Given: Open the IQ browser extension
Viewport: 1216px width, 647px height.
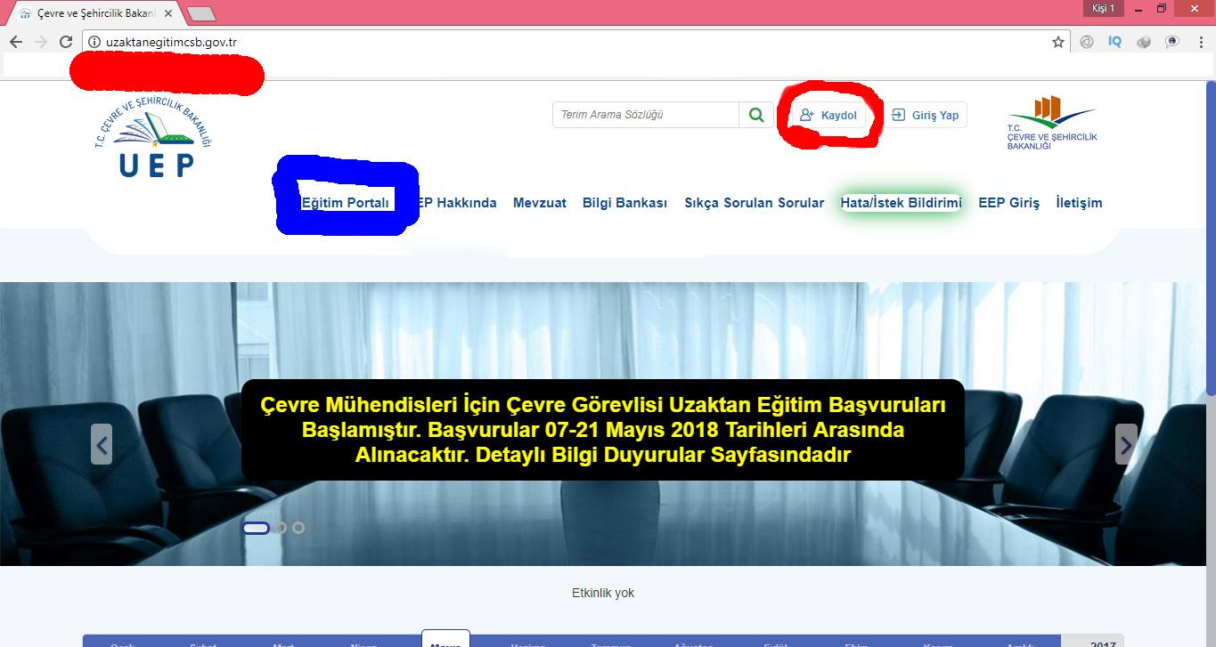Looking at the screenshot, I should (x=1115, y=42).
